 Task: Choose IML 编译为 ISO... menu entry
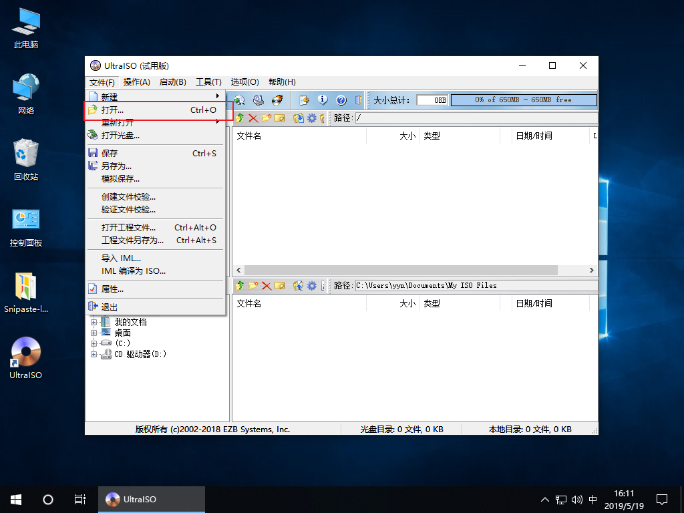155,271
